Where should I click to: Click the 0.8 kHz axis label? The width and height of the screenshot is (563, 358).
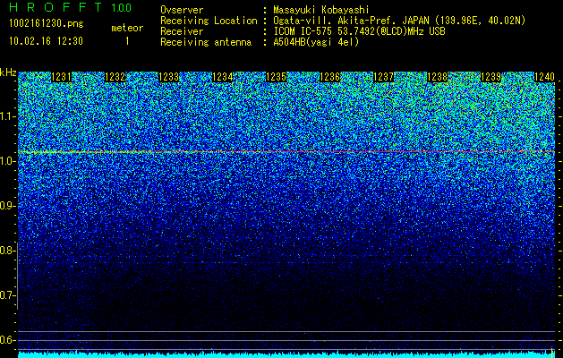pos(8,251)
